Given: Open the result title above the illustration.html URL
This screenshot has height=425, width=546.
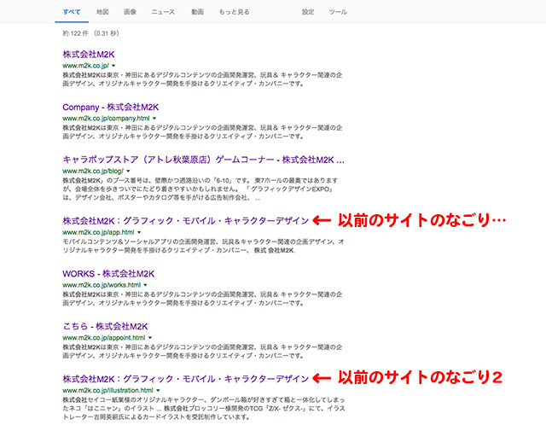Looking at the screenshot, I should [185, 378].
